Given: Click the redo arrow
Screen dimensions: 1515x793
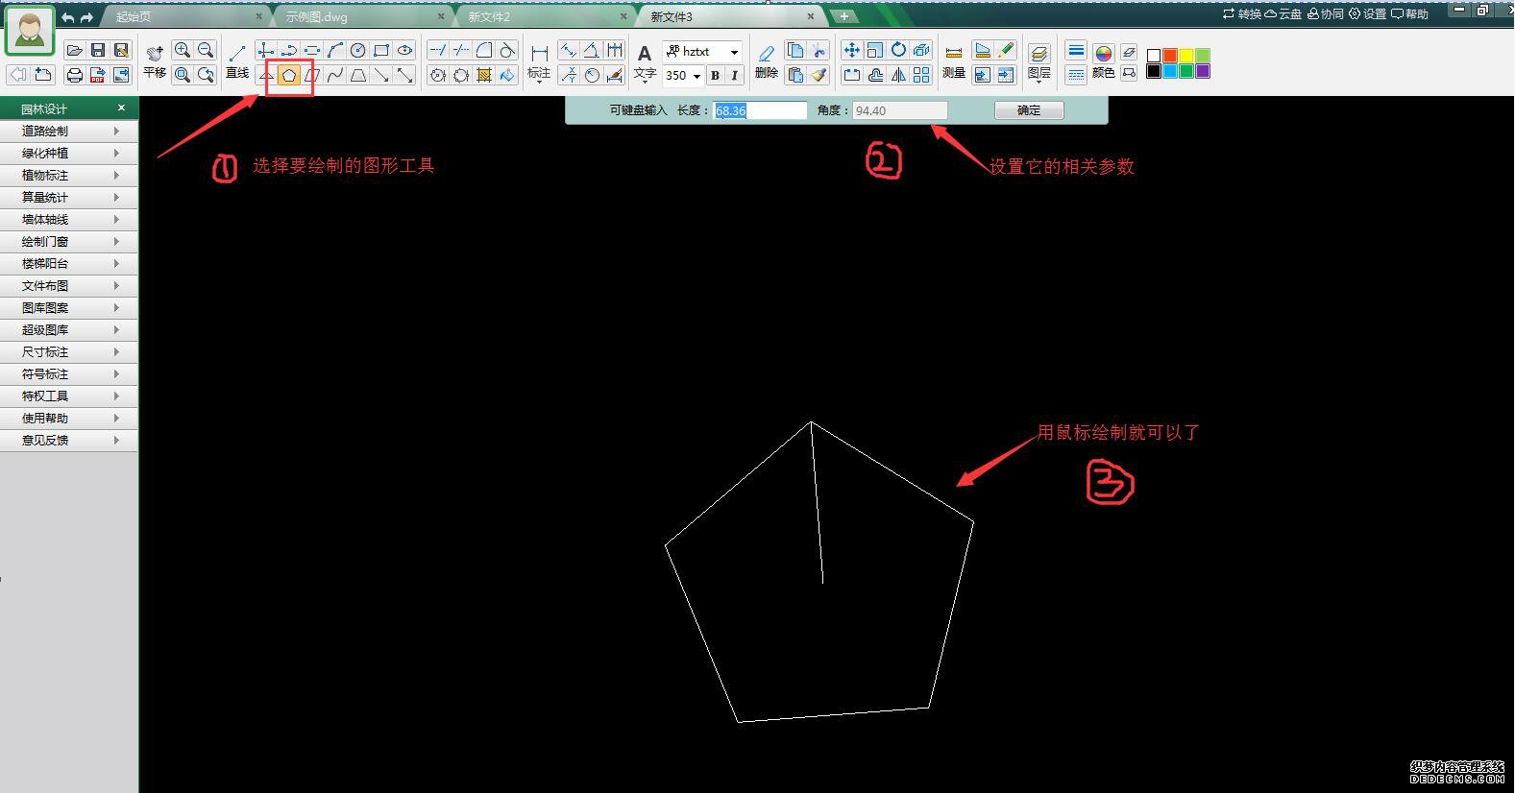Looking at the screenshot, I should tap(86, 17).
